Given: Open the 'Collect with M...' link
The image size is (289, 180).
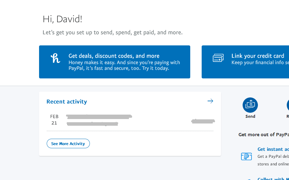Looking at the screenshot, I should (x=273, y=179).
